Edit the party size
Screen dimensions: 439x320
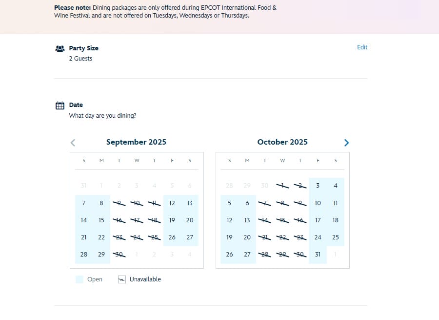pyautogui.click(x=362, y=47)
